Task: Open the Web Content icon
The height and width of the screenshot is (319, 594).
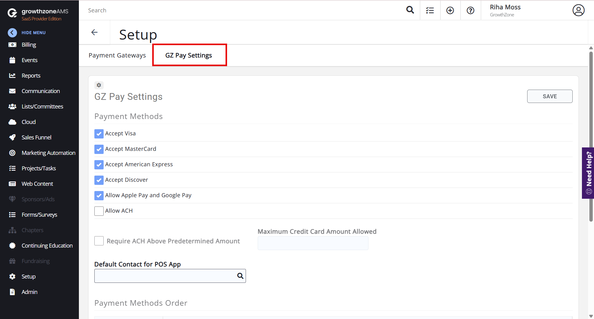Action: [x=12, y=184]
